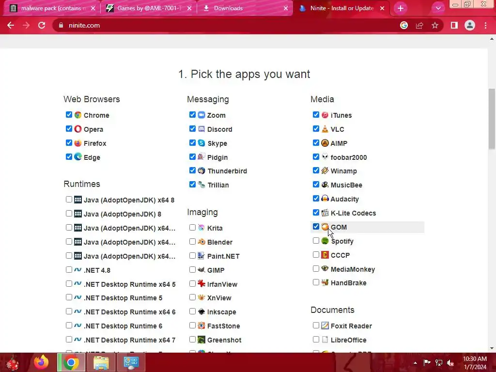The height and width of the screenshot is (372, 496).
Task: Click the Winamp icon
Action: click(x=325, y=171)
